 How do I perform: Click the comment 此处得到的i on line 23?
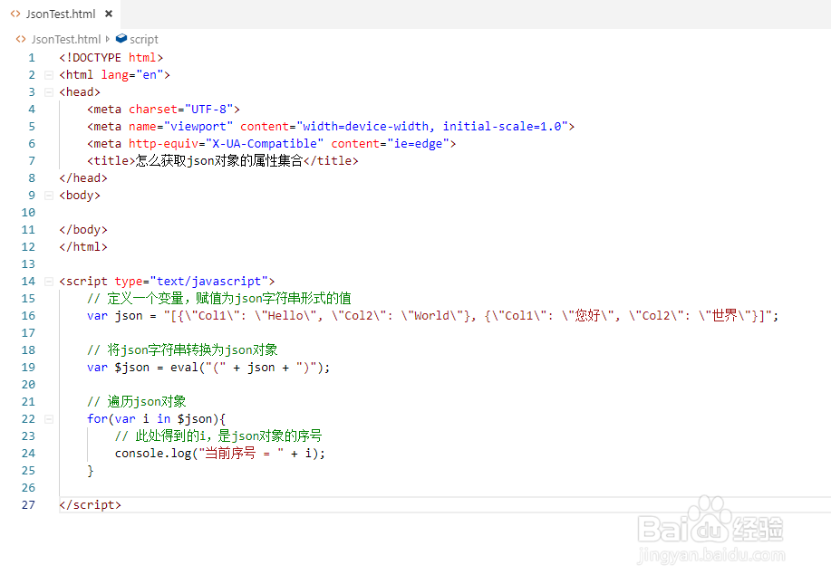click(218, 436)
